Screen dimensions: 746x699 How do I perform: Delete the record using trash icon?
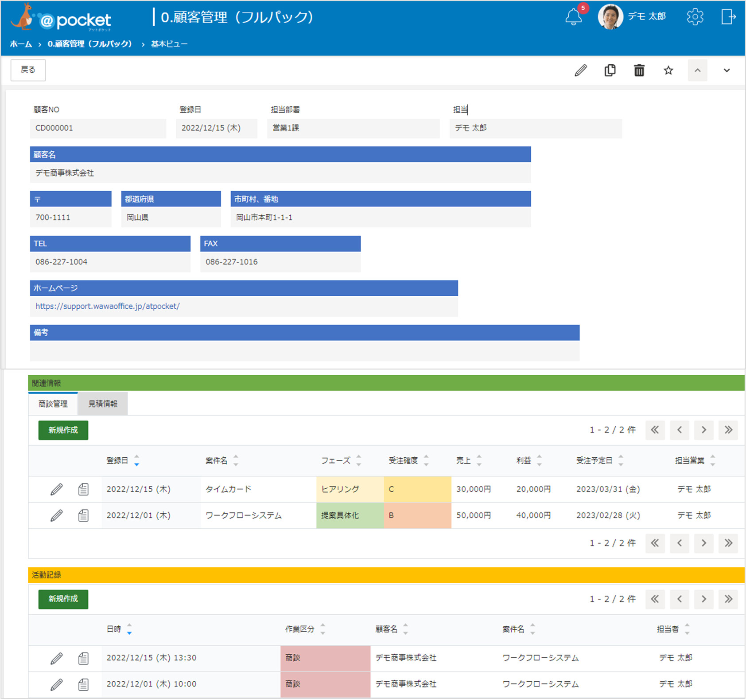click(x=639, y=70)
